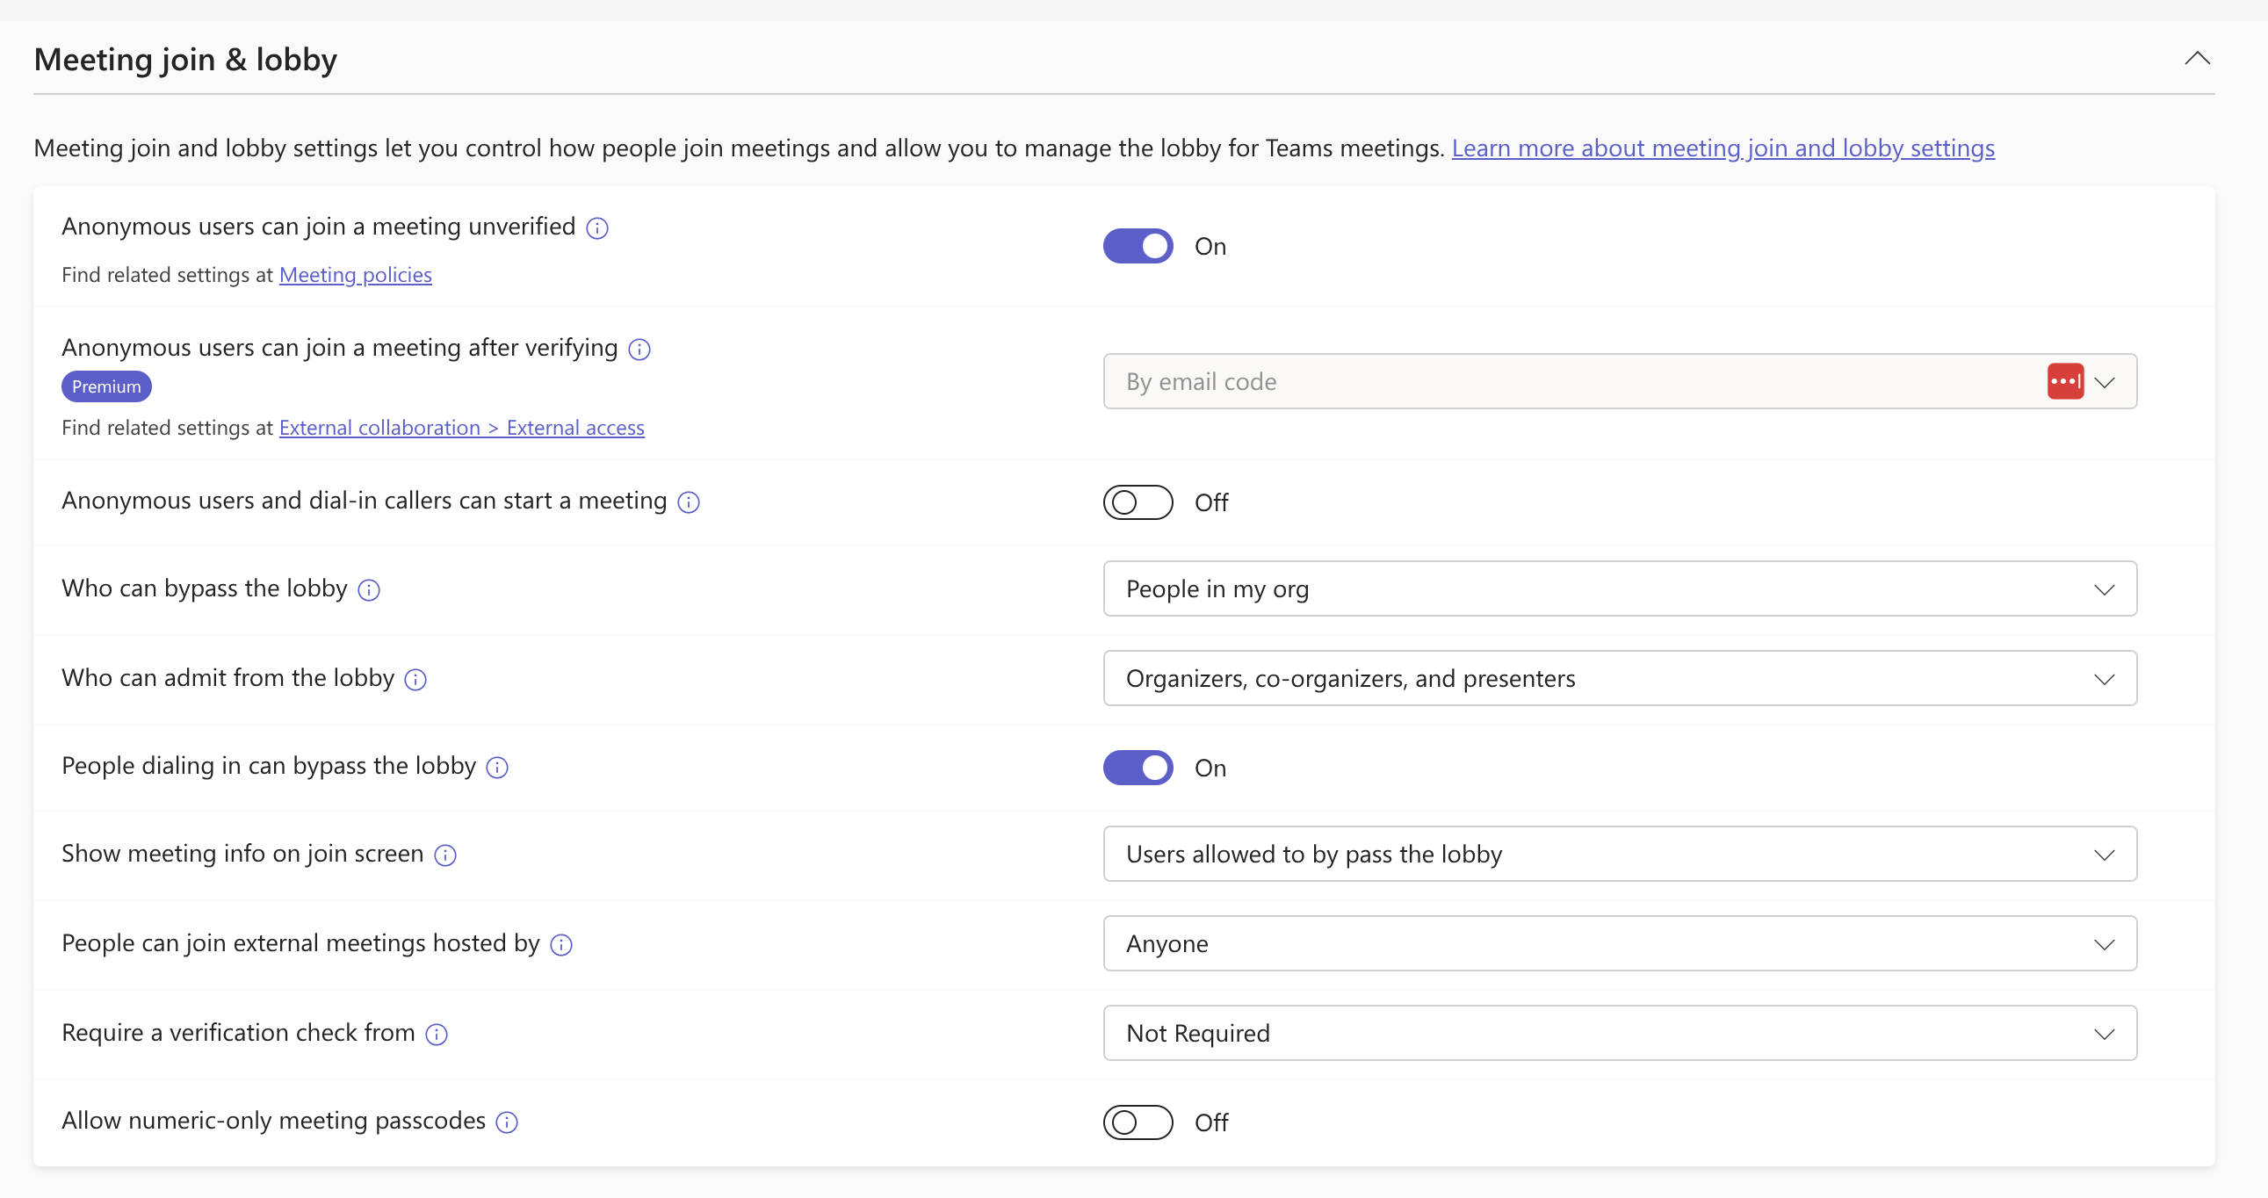2268x1198 pixels.
Task: Open the Meeting policies link
Action: coord(356,275)
